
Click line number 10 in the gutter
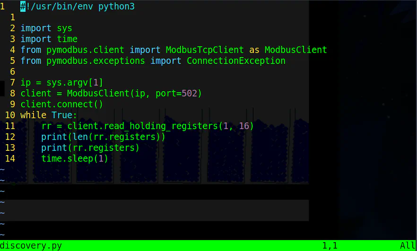click(10, 115)
